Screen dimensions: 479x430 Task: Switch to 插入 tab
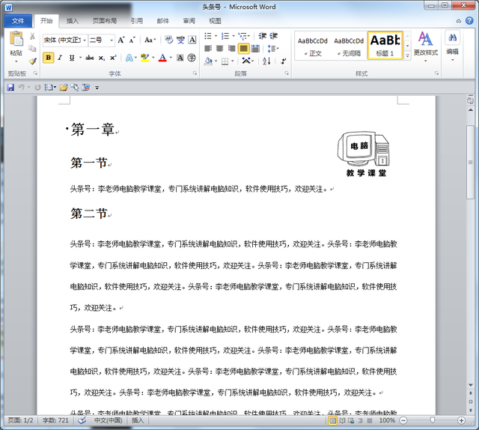[73, 21]
